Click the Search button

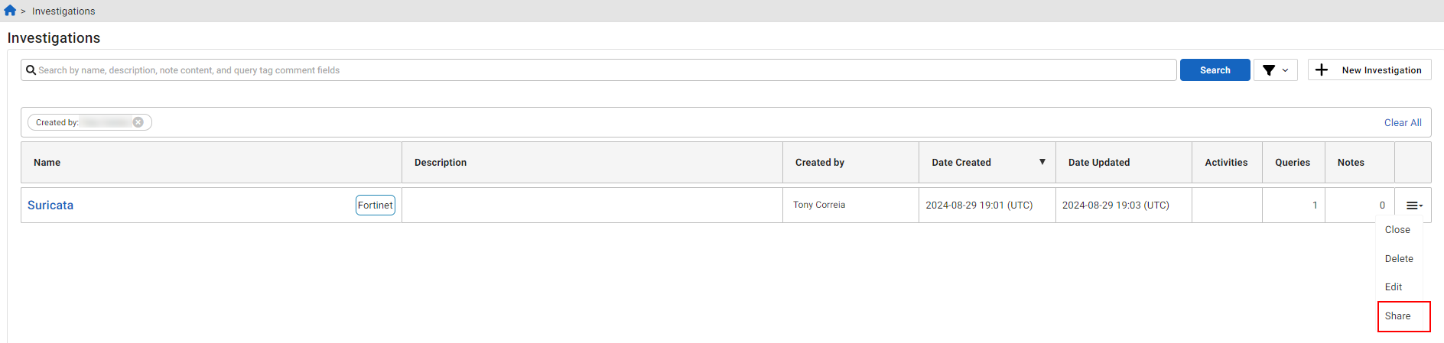[1215, 70]
